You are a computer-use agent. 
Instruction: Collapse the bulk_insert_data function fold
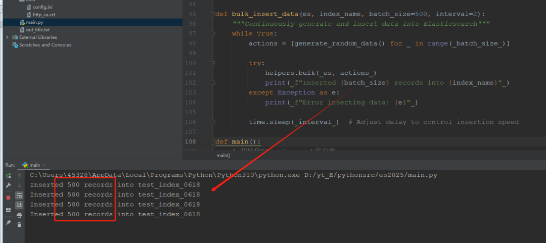pyautogui.click(x=213, y=14)
